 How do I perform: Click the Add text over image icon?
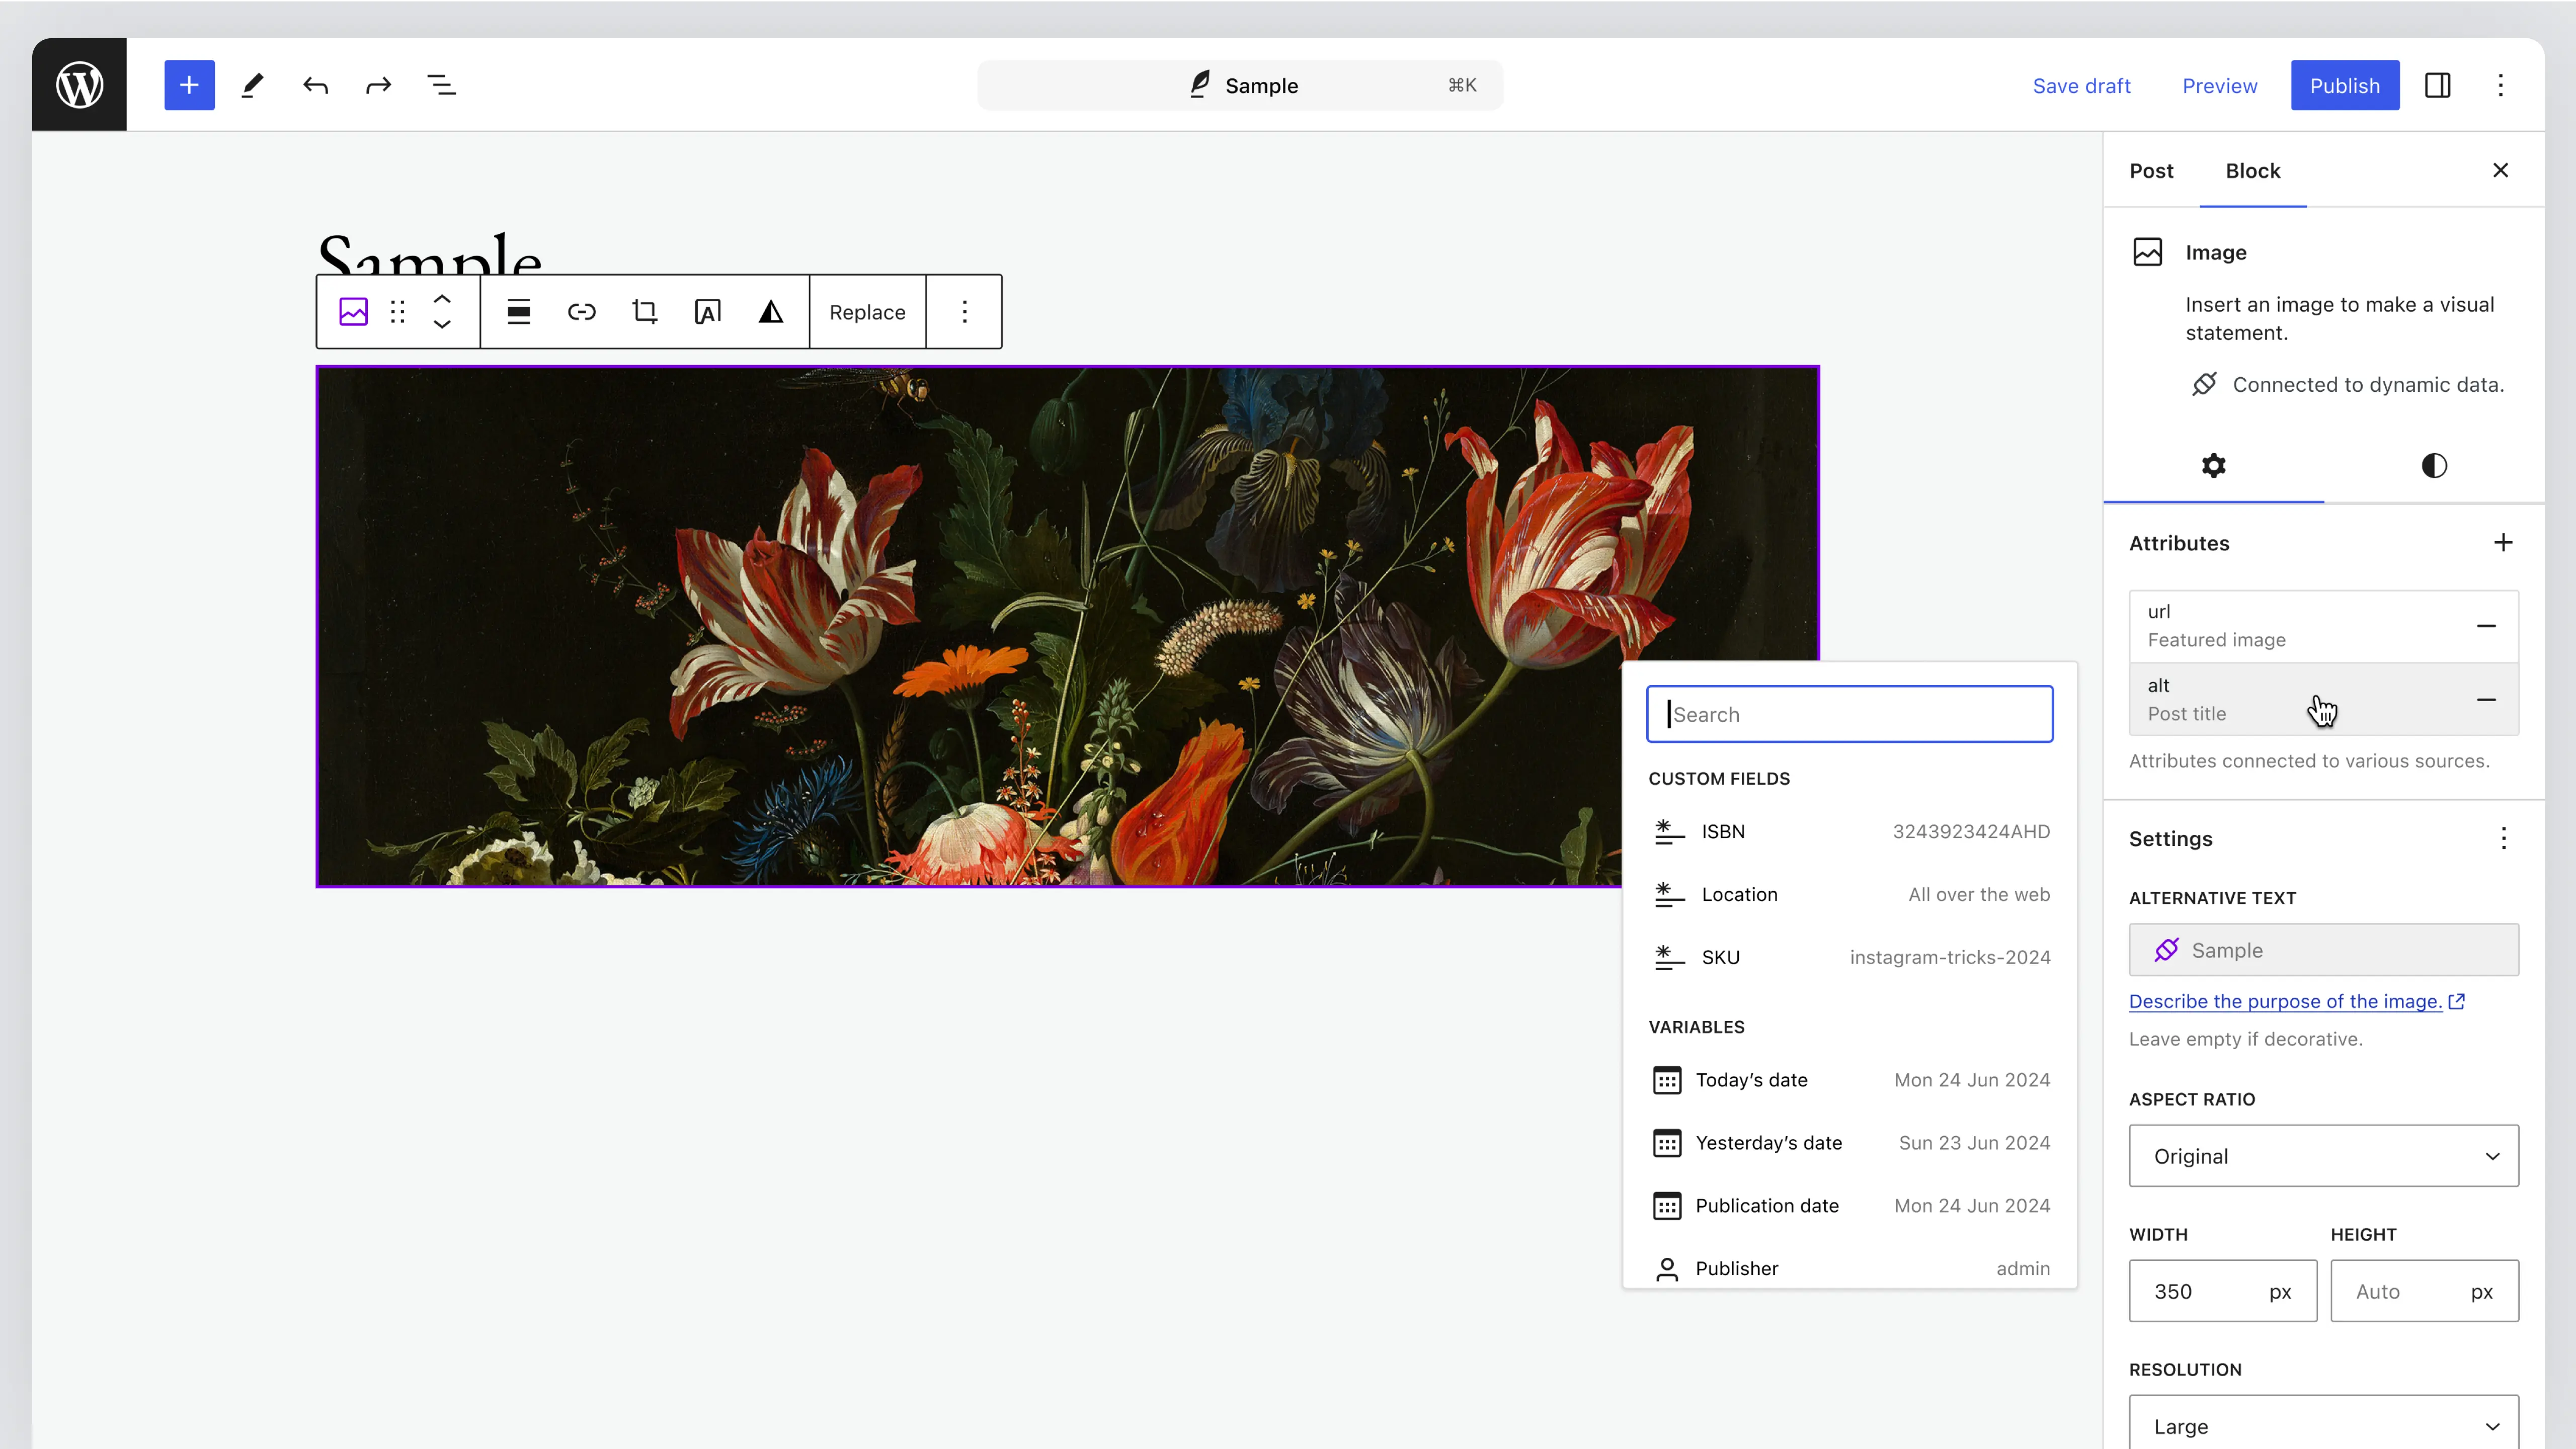click(x=707, y=311)
